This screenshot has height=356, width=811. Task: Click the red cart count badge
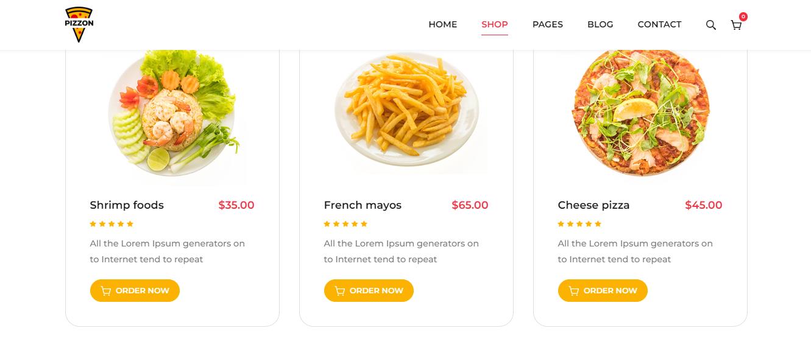click(x=743, y=16)
